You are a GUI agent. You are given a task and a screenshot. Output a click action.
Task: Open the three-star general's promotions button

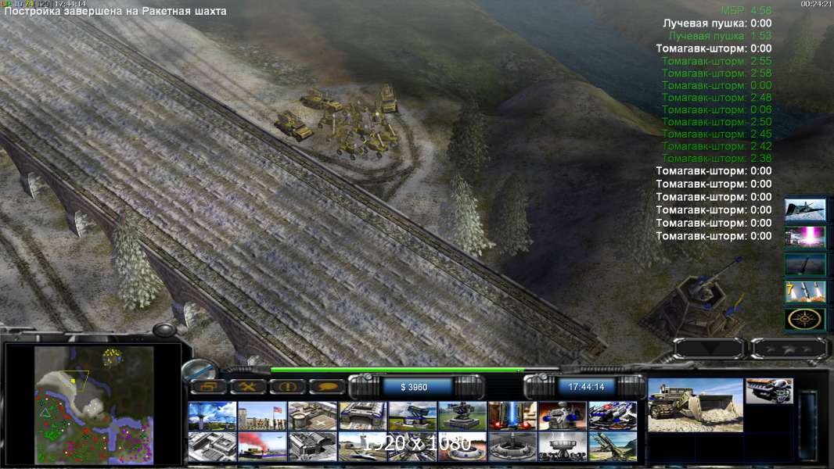click(789, 349)
